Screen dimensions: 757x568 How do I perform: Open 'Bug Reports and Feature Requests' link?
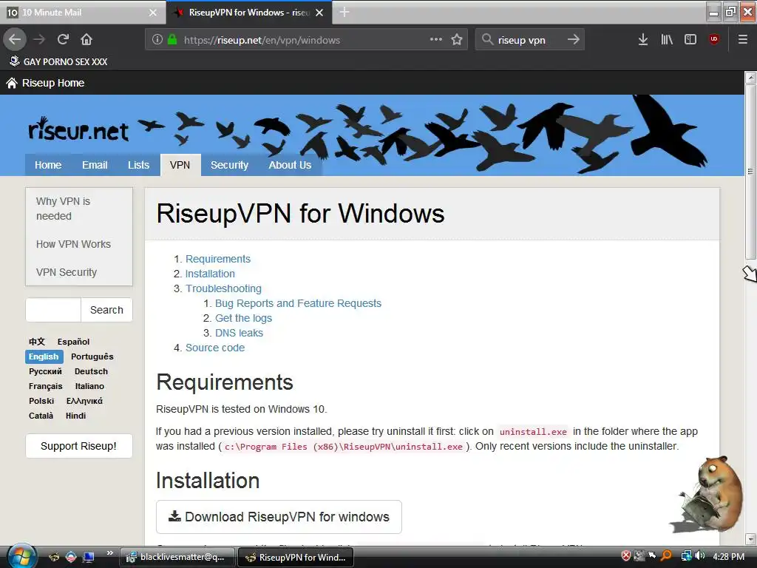click(299, 303)
